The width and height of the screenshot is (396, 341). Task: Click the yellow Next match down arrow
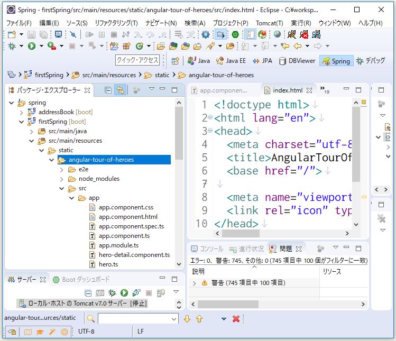pos(187,319)
